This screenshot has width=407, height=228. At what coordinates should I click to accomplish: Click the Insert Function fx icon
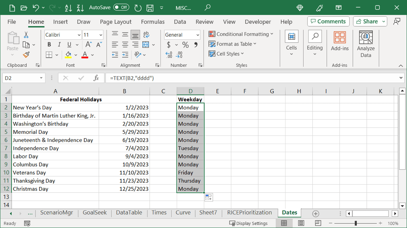96,78
